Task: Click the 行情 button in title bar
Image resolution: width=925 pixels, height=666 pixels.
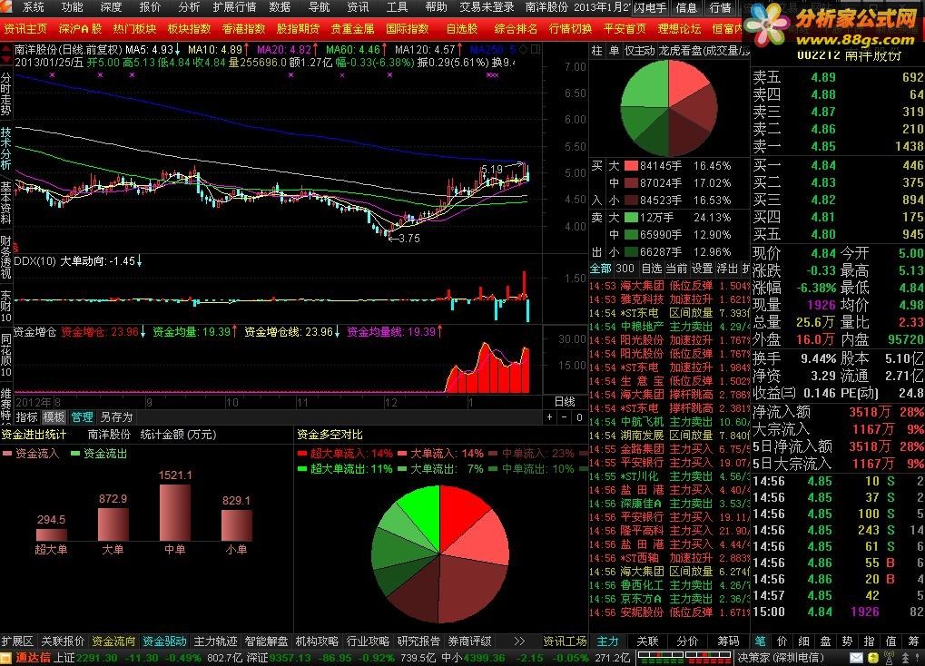Action: coord(720,7)
